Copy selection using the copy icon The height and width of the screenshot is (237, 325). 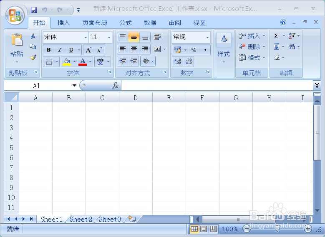point(33,47)
